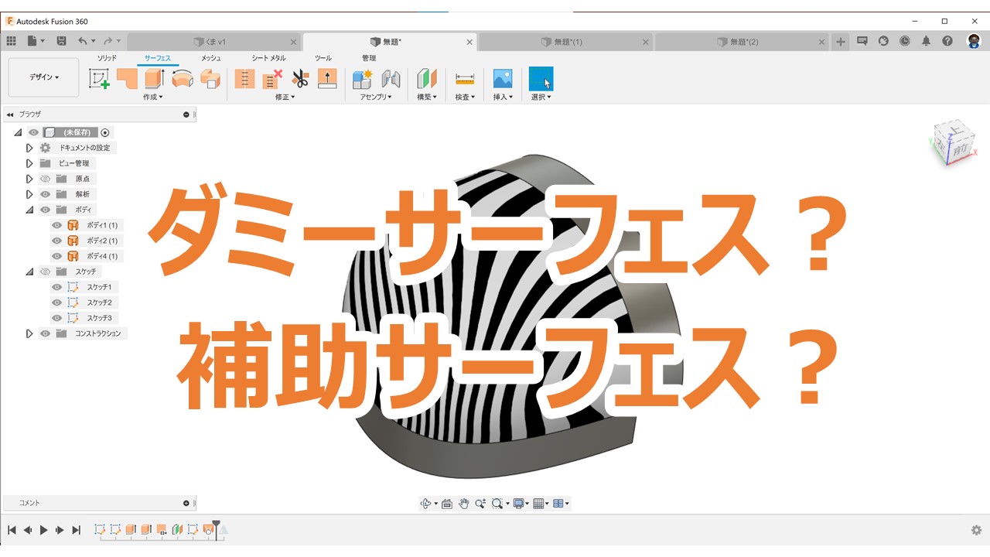Toggle visibility of スケッチ2
The width and height of the screenshot is (990, 557).
56,302
